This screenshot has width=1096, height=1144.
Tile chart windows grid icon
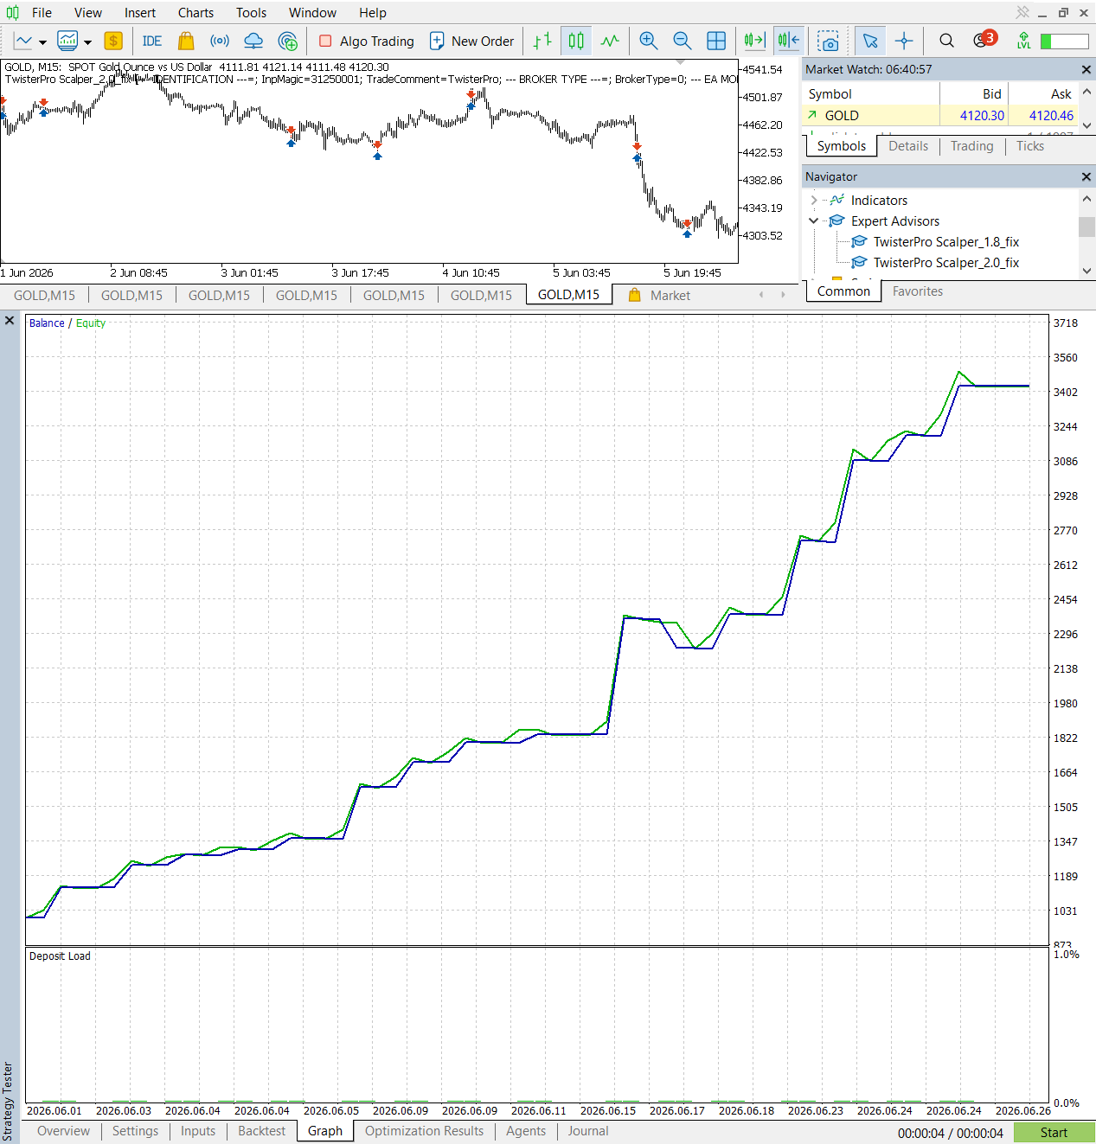pos(716,41)
